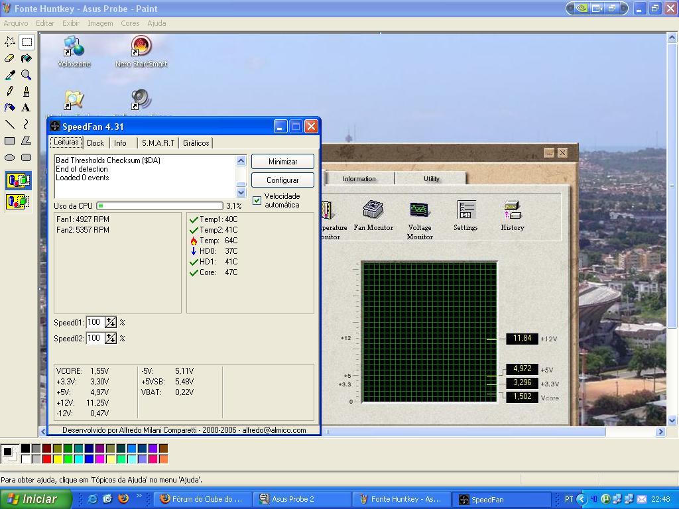Screen dimensions: 679x509
Task: Select the Leituras tab in SpeedFan
Action: tap(66, 142)
